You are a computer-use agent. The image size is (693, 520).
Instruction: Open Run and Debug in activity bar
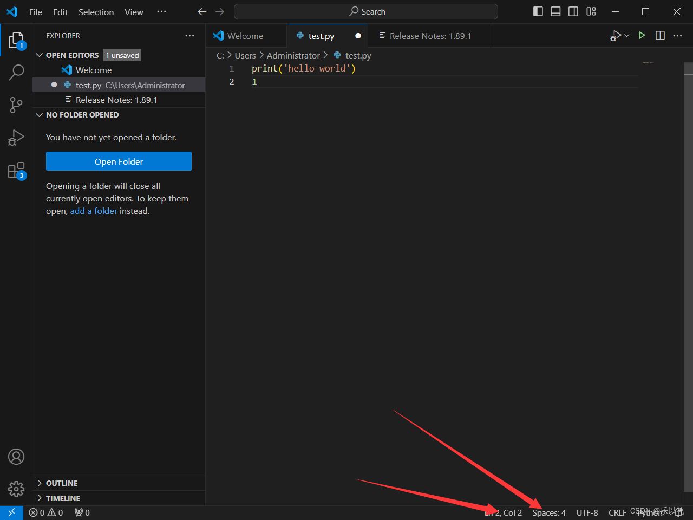16,137
